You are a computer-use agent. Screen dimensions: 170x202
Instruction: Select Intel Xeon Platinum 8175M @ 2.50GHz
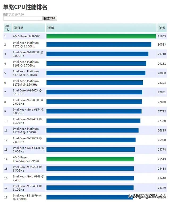(26, 83)
